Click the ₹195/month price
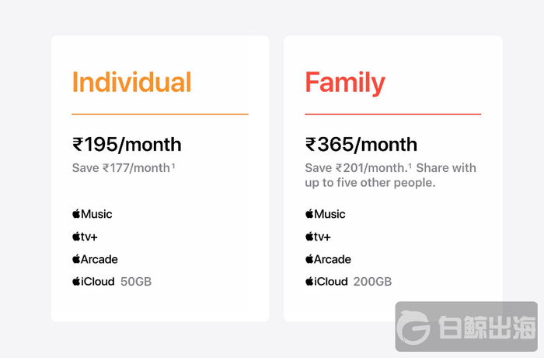This screenshot has height=358, width=544. (x=127, y=144)
